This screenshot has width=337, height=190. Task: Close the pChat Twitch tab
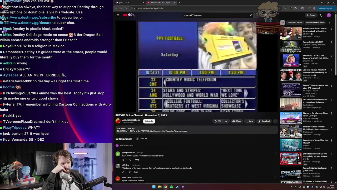[143, 3]
